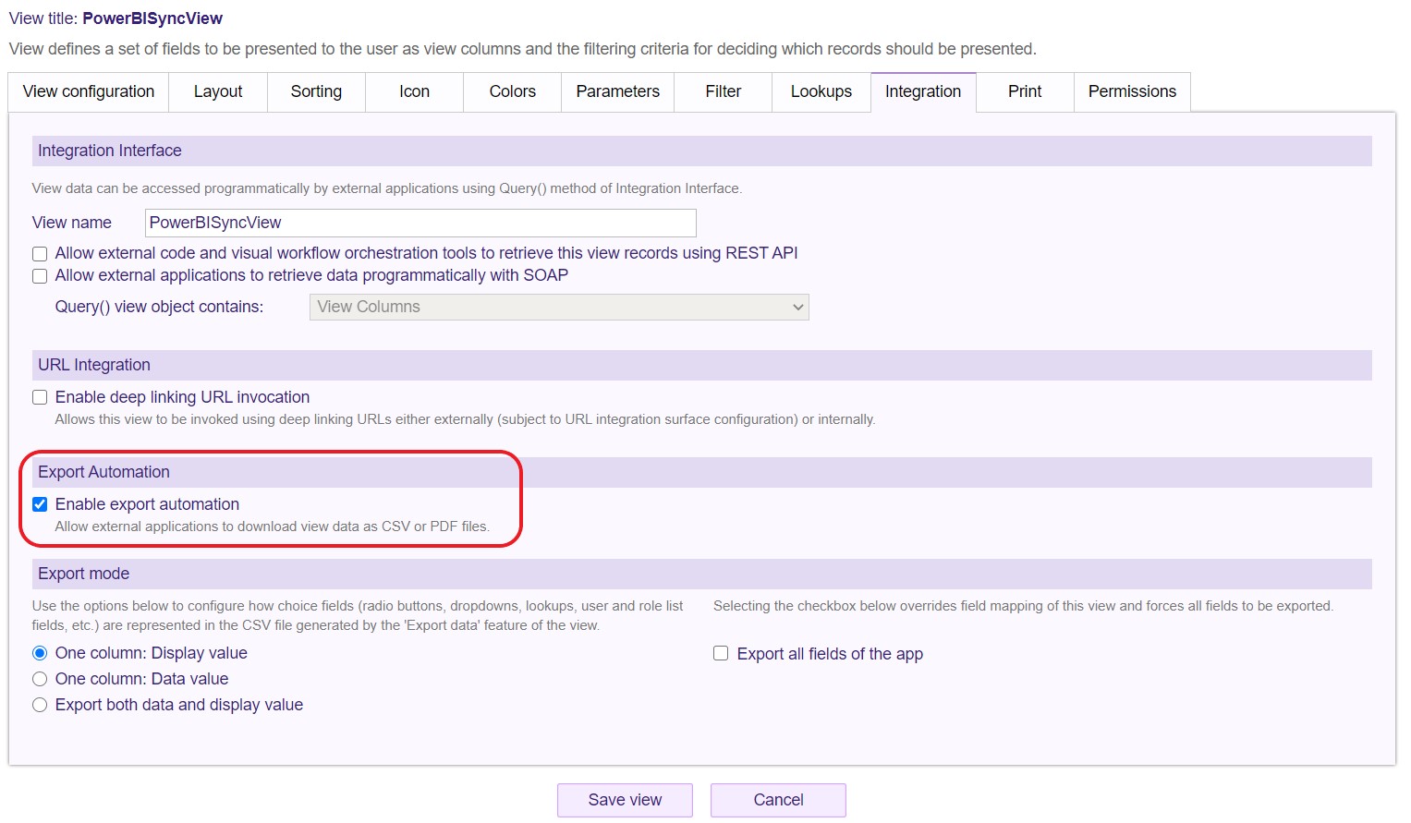The image size is (1411, 823).
Task: Click the Cancel button
Action: tap(778, 800)
